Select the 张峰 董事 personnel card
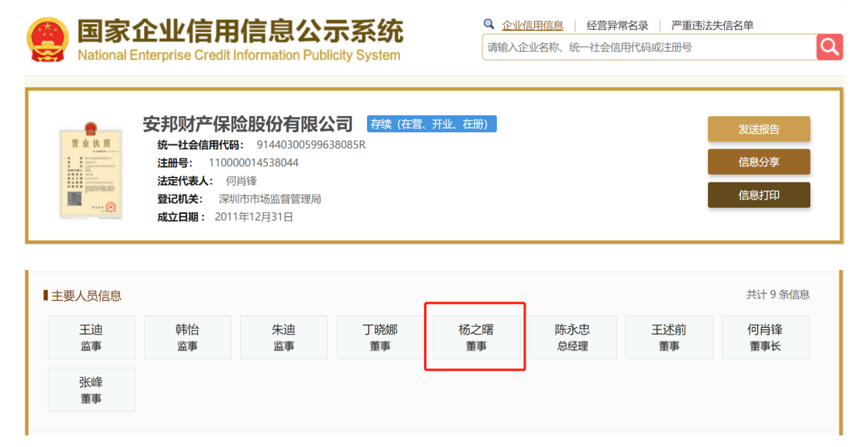Viewport: 855px width, 447px height. [x=91, y=390]
